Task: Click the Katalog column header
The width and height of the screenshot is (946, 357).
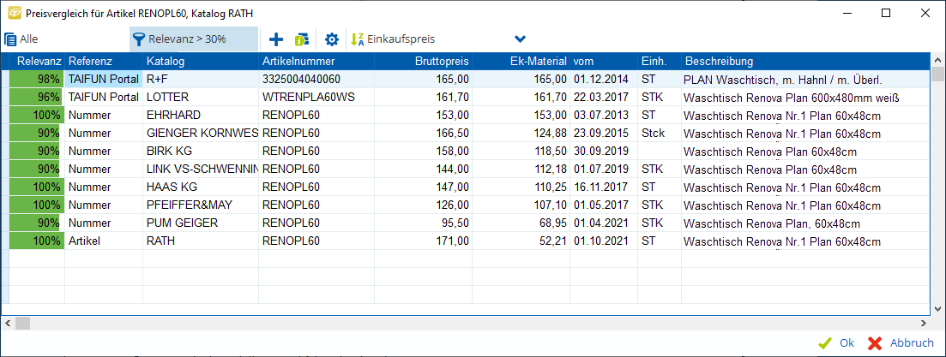Action: (165, 62)
